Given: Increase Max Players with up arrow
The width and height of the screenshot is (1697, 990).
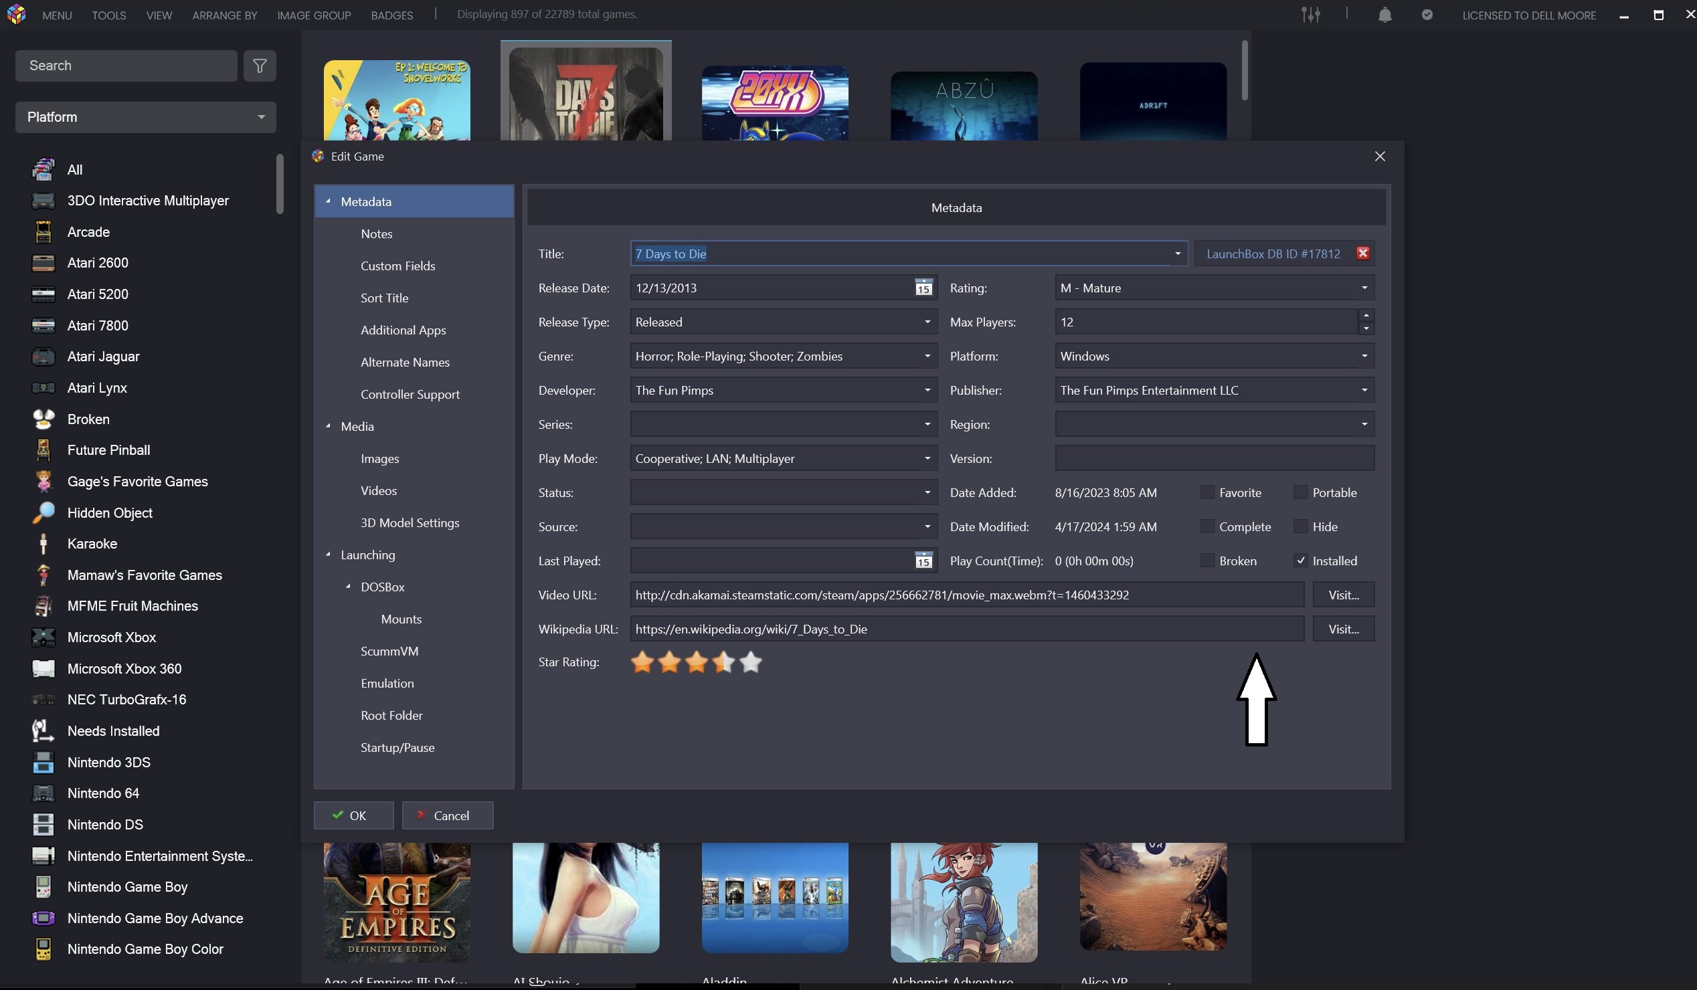Looking at the screenshot, I should (1366, 315).
